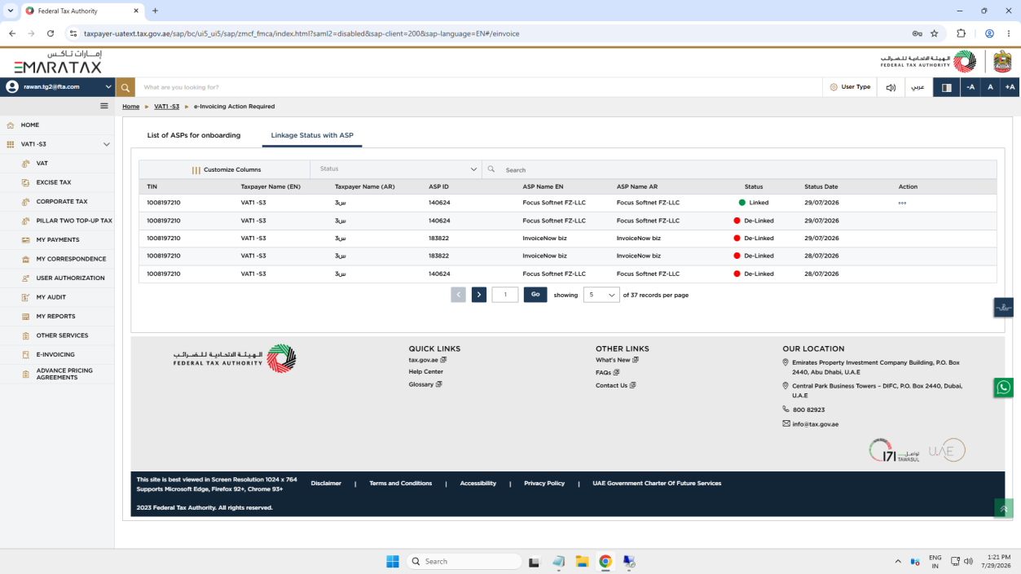1021x574 pixels.
Task: Open USER AUTHORIZATION in the sidebar
Action: 70,278
